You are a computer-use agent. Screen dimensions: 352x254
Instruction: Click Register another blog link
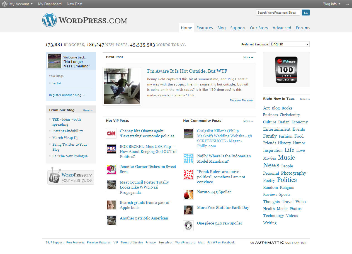[67, 95]
